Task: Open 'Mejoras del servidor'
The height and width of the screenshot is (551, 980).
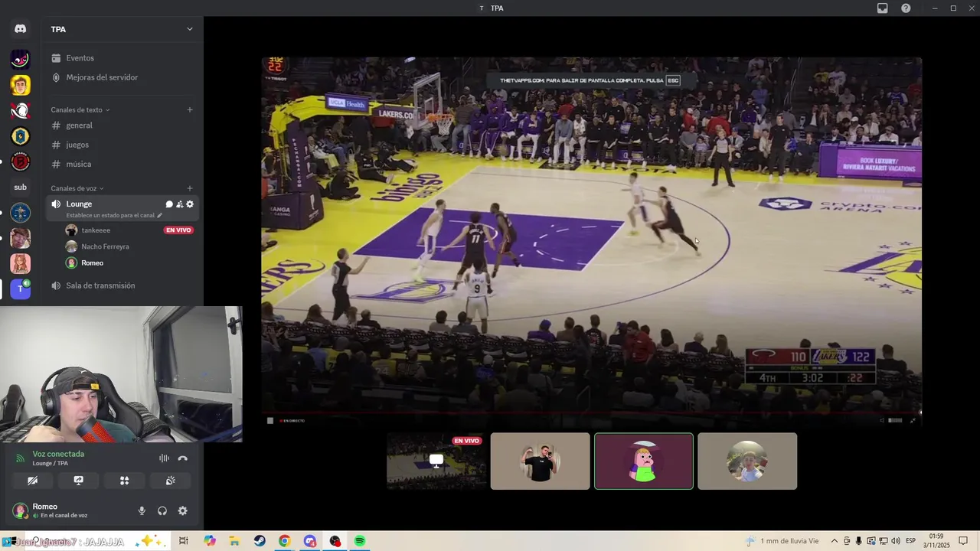Action: [x=122, y=77]
